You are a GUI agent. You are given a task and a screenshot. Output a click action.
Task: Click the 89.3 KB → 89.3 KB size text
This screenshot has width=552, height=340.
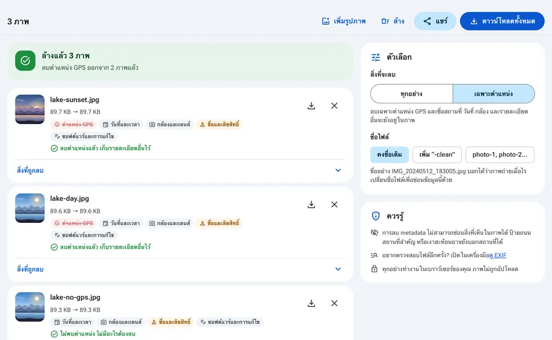(75, 310)
